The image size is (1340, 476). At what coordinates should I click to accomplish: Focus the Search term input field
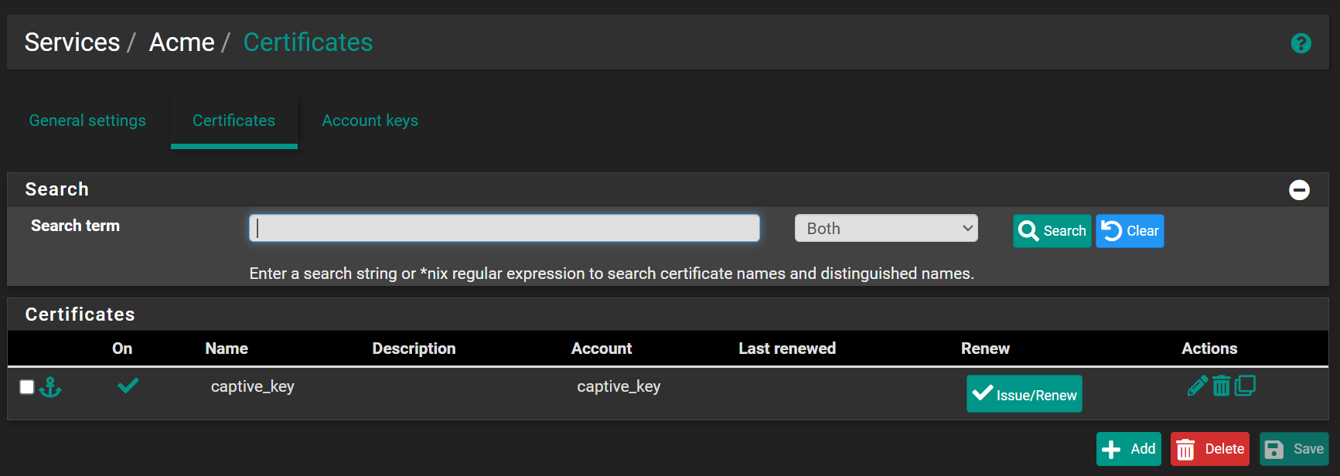point(504,229)
